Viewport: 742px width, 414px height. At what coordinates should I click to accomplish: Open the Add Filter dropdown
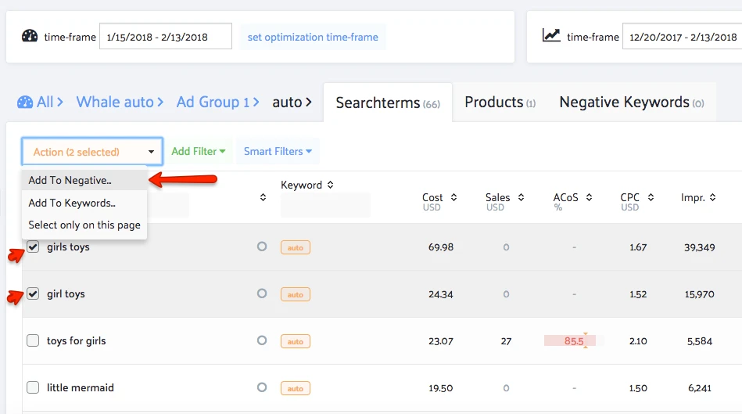click(x=199, y=151)
